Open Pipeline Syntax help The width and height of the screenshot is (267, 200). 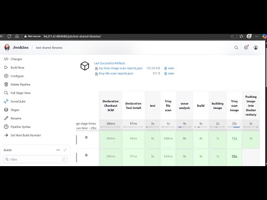tap(21, 127)
